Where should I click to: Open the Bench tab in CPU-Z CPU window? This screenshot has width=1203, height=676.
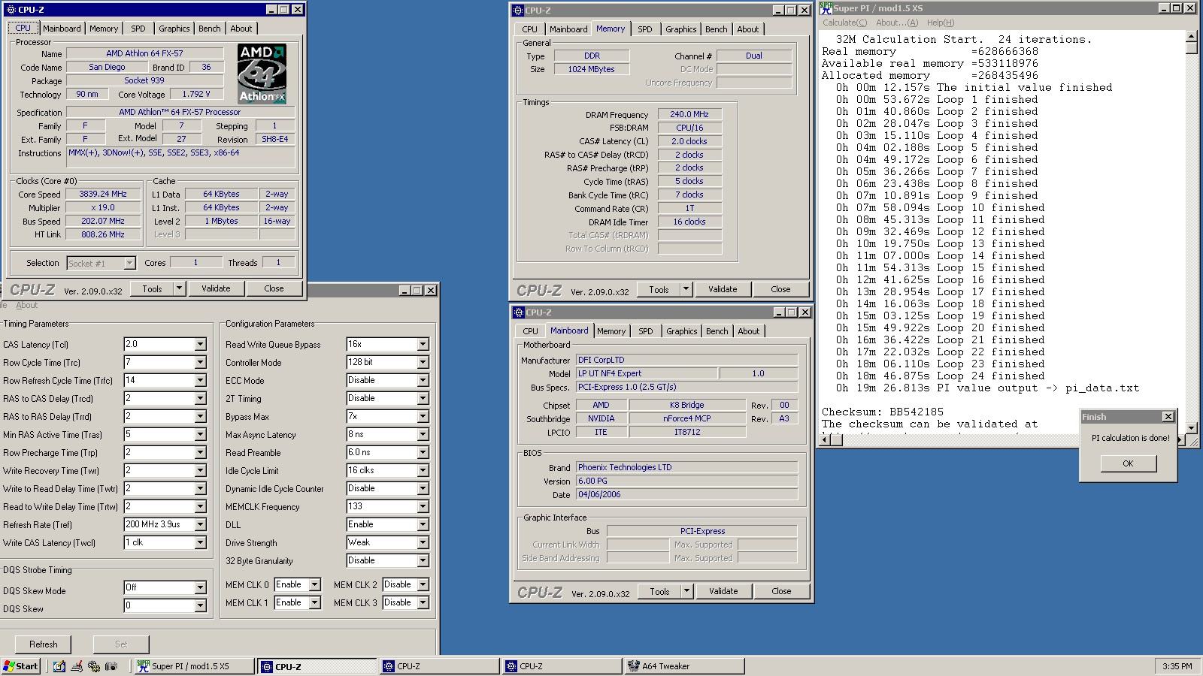tap(210, 29)
